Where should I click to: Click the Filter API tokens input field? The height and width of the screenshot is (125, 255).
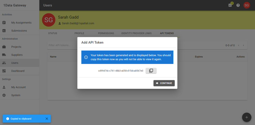[x=63, y=45]
